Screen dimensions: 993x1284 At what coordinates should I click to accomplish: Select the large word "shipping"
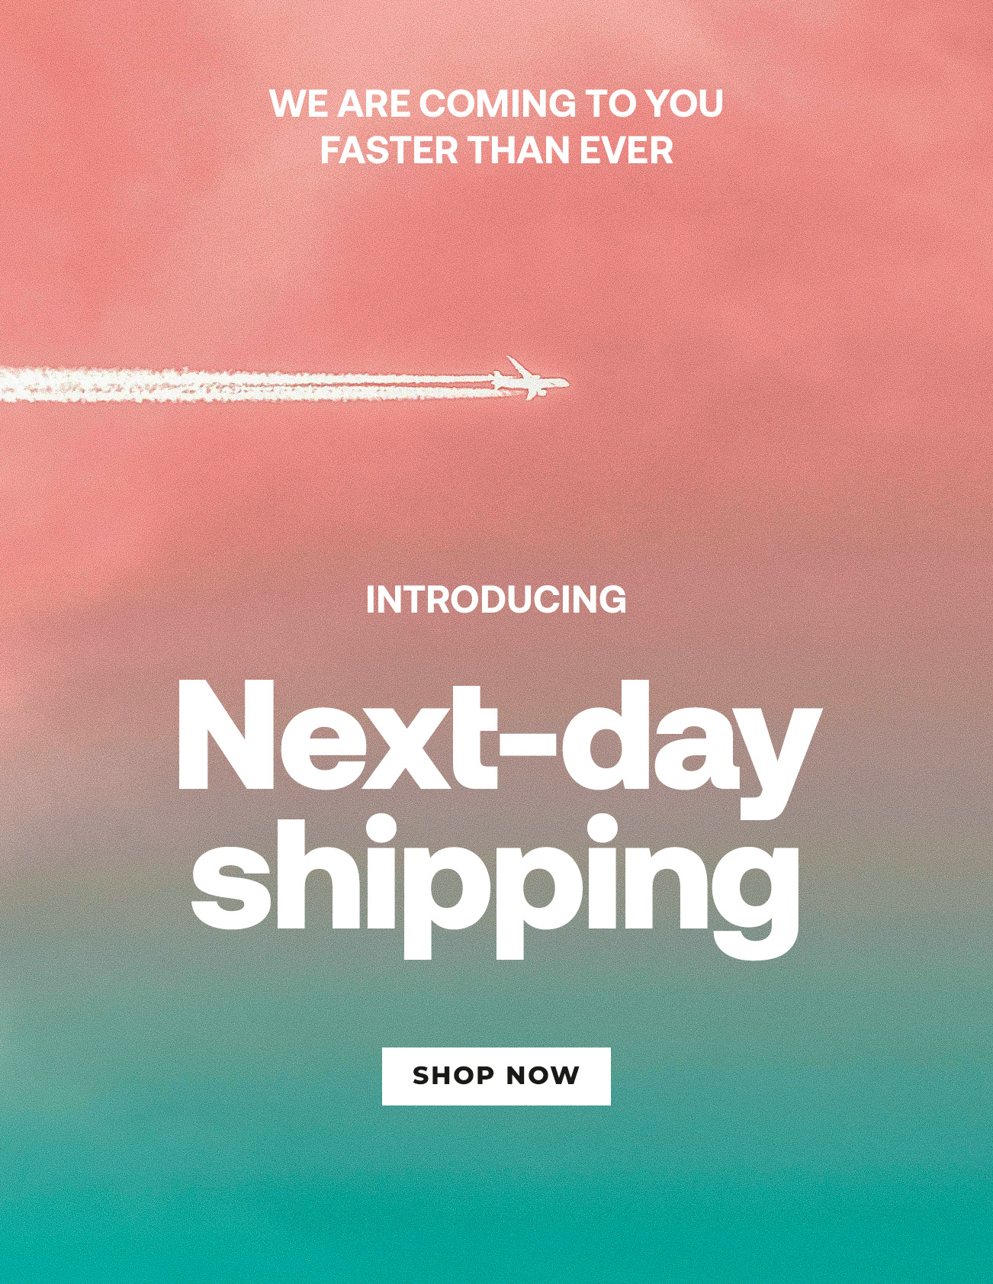point(495,887)
